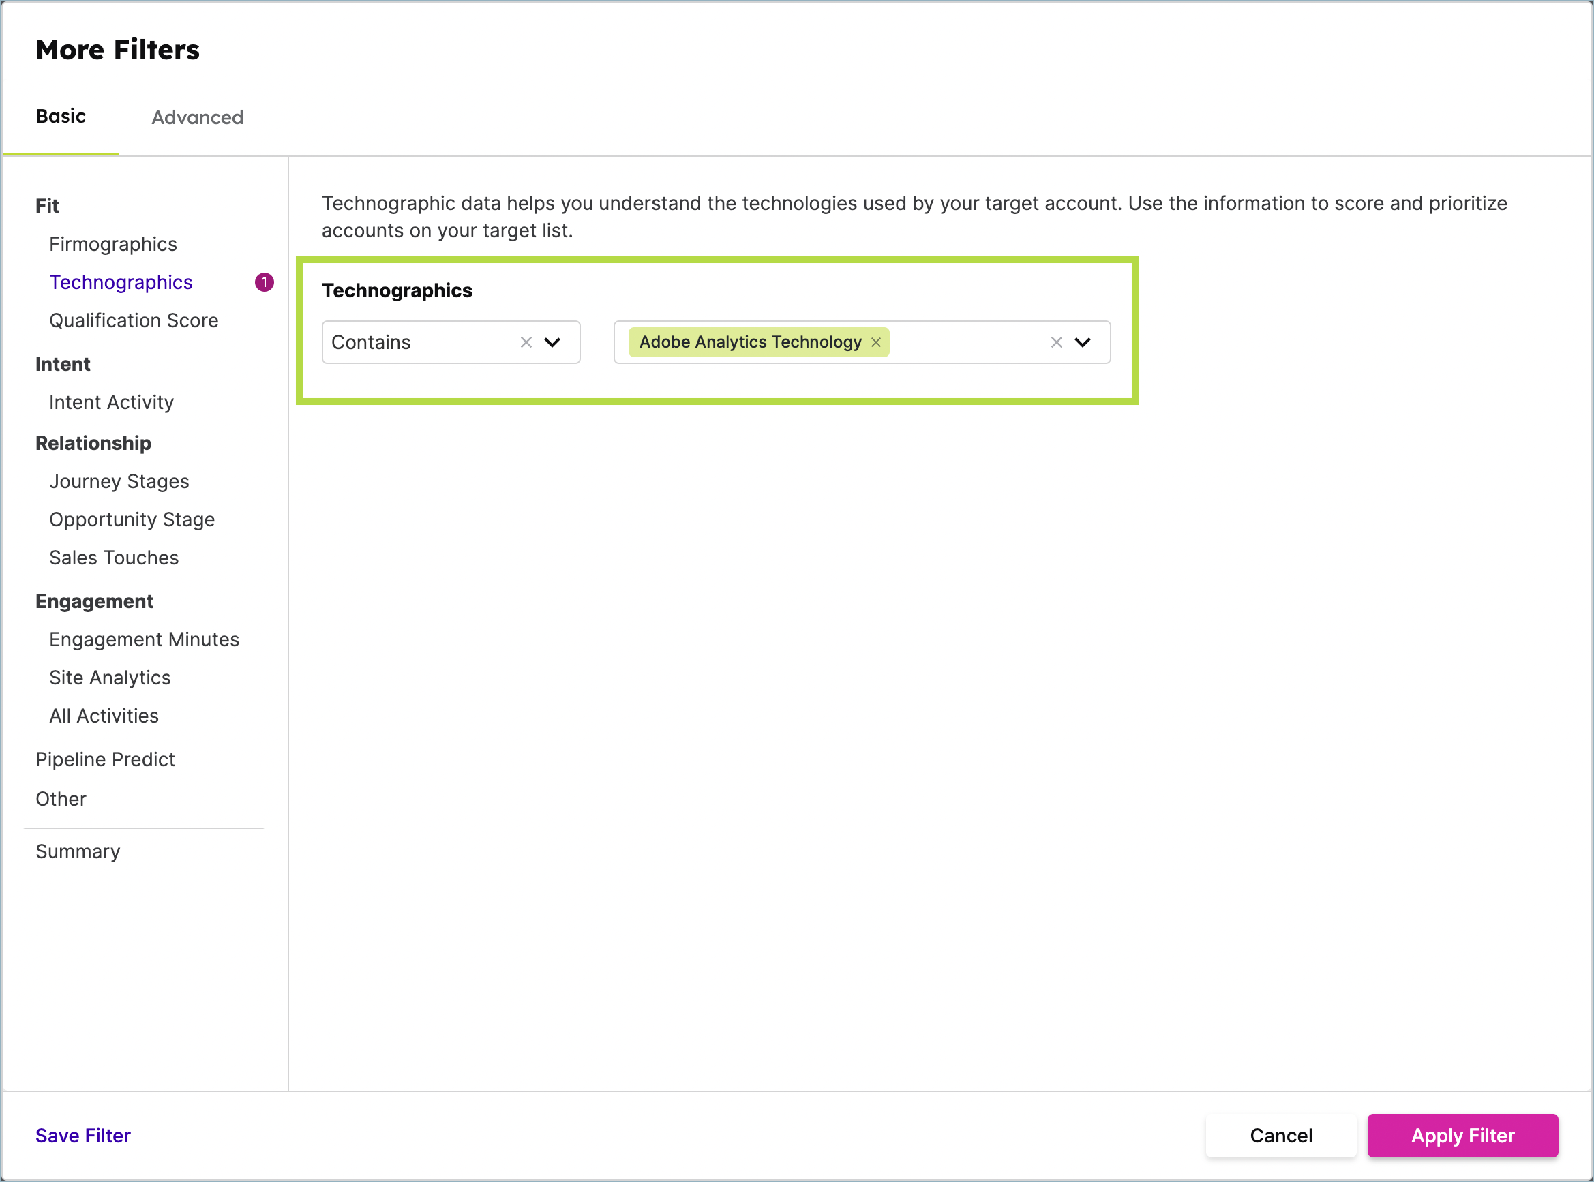Switch to the Basic tab
The width and height of the screenshot is (1594, 1182).
[60, 116]
